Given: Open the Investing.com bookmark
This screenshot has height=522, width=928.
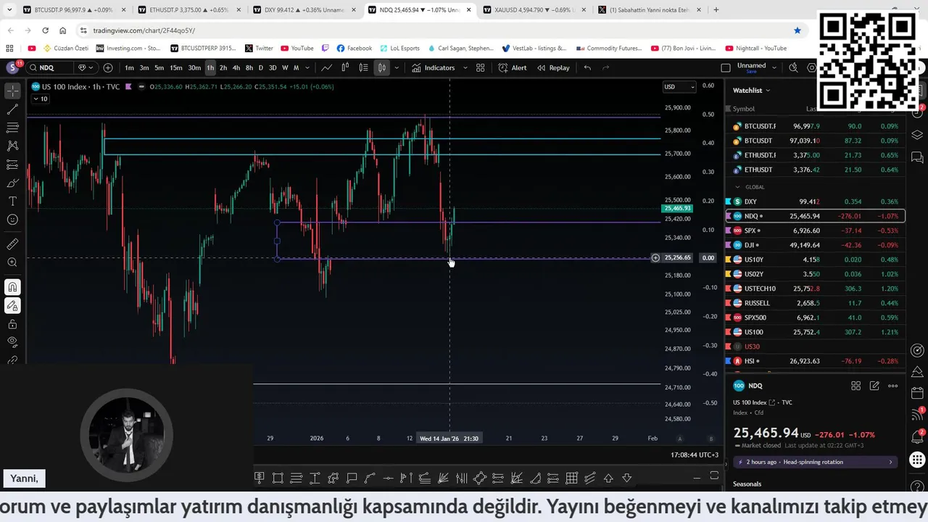Looking at the screenshot, I should coord(128,48).
